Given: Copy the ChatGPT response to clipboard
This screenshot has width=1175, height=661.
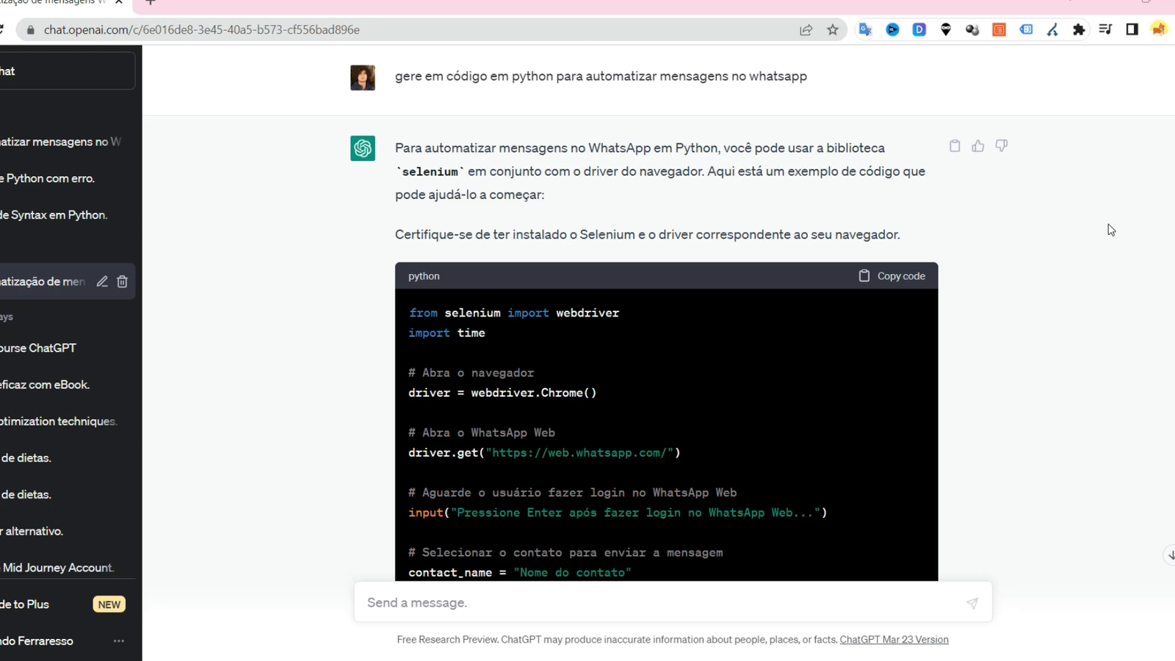Looking at the screenshot, I should coord(955,146).
